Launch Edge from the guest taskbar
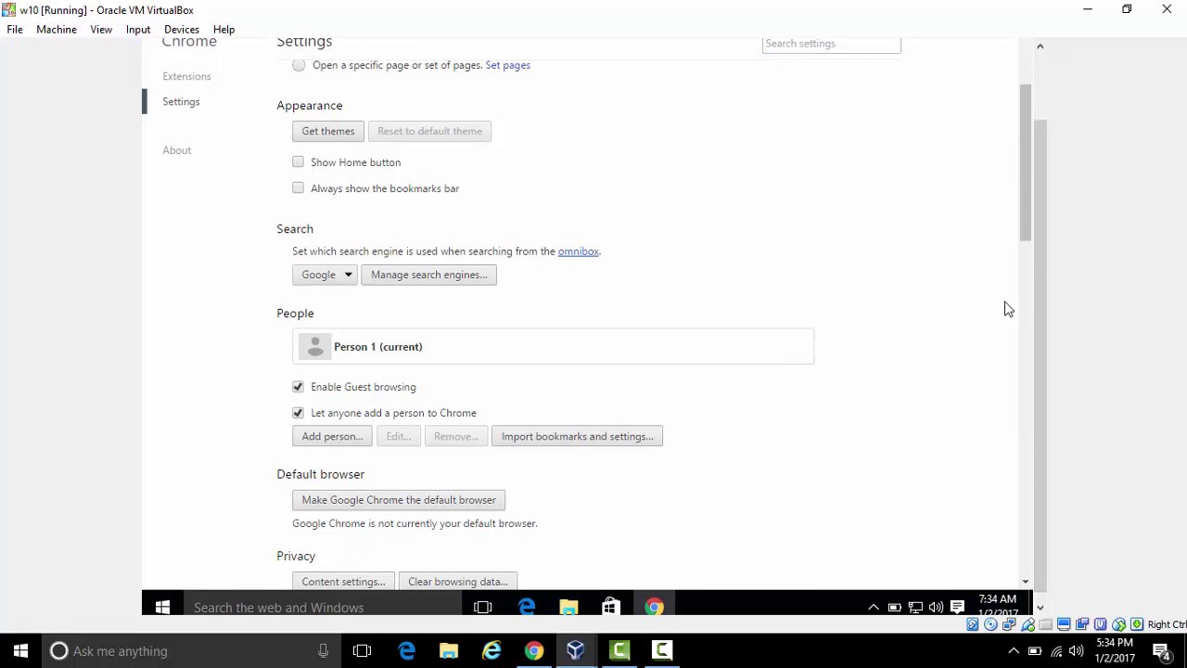Viewport: 1187px width, 668px height. point(526,608)
